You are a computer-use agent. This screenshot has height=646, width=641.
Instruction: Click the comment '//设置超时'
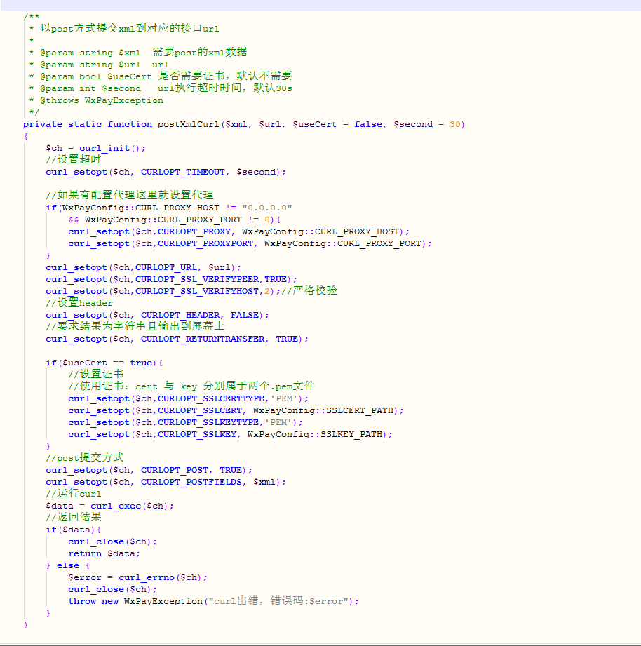click(x=74, y=160)
